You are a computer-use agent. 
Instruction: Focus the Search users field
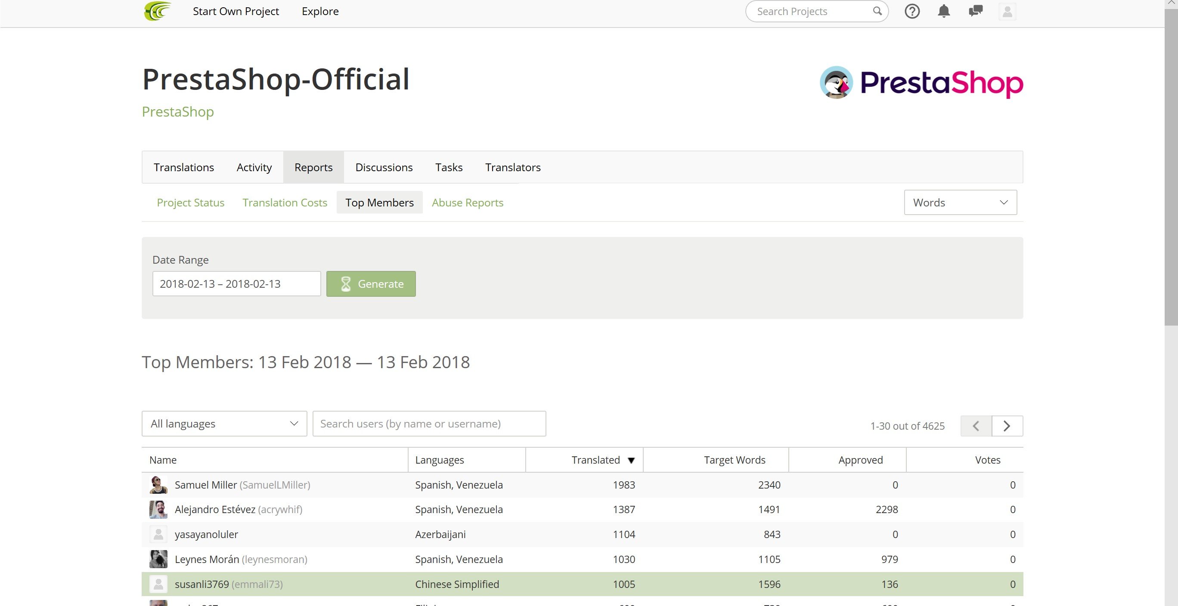(429, 423)
